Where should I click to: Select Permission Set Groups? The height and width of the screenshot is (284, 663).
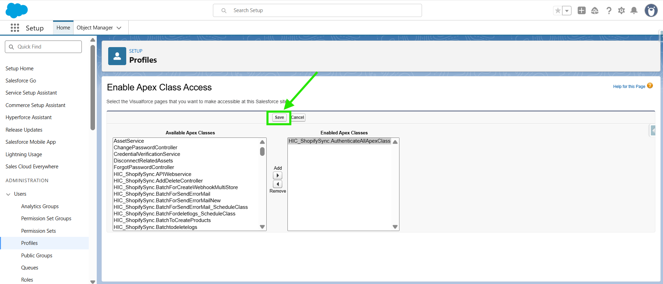(x=46, y=219)
